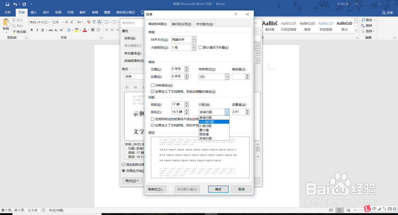Click the Save icon in quick access toolbar
The width and height of the screenshot is (398, 215).
point(7,4)
